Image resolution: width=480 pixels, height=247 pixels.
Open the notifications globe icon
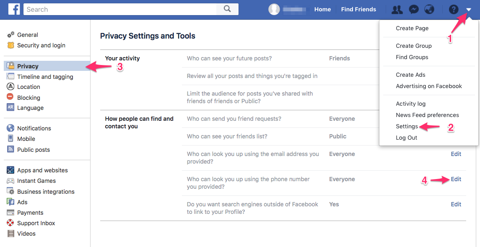(x=429, y=9)
